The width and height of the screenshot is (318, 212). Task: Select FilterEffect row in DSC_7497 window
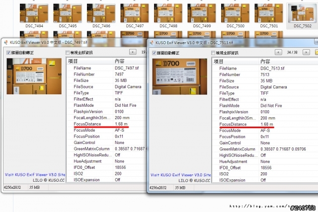106,99
